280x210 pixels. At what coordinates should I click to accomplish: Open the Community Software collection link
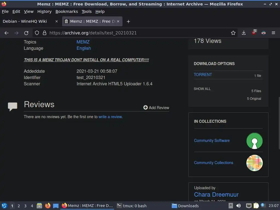click(212, 141)
